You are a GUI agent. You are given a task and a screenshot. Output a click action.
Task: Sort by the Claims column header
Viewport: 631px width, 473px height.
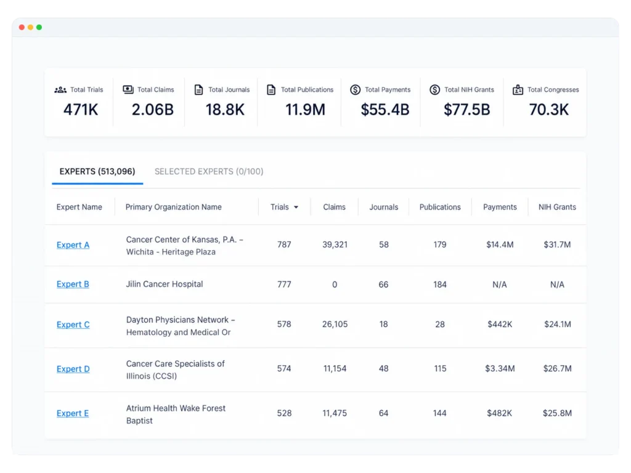coord(334,207)
